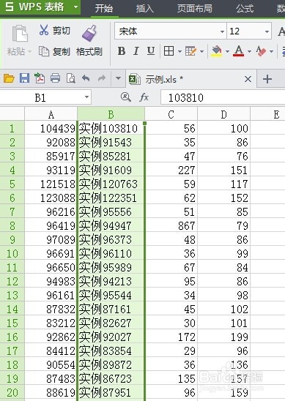Click the formula bar showing 103810
The image size is (285, 401).
tap(223, 98)
